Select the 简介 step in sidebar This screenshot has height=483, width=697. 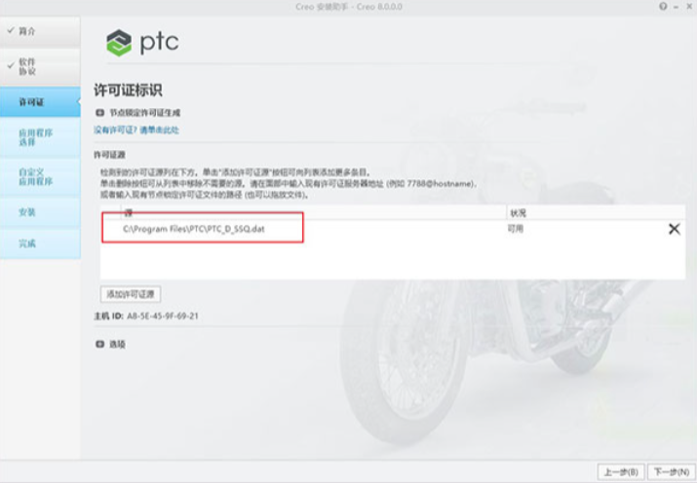[40, 31]
